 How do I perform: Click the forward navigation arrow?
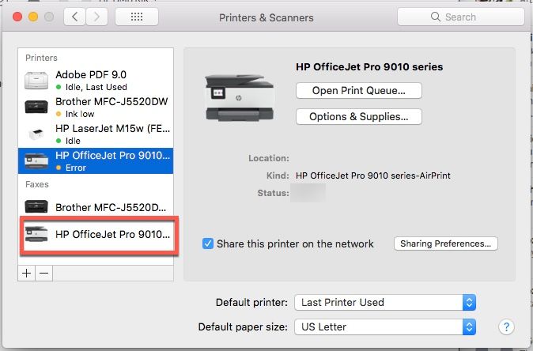(97, 17)
